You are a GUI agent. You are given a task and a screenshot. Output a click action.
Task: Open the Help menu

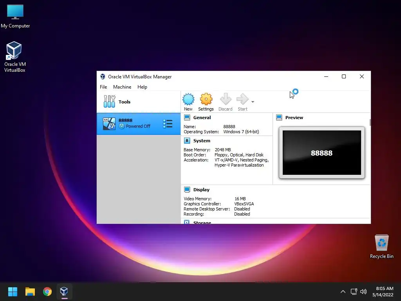(142, 87)
